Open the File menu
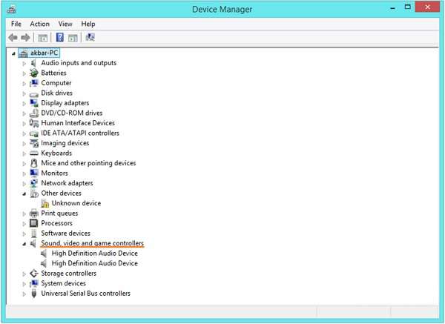Image resolution: width=445 pixels, height=324 pixels. click(x=16, y=24)
